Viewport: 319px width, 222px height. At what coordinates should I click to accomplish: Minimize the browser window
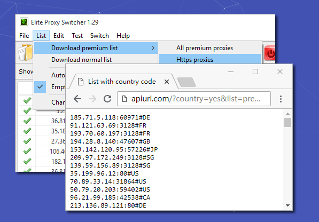tap(231, 72)
